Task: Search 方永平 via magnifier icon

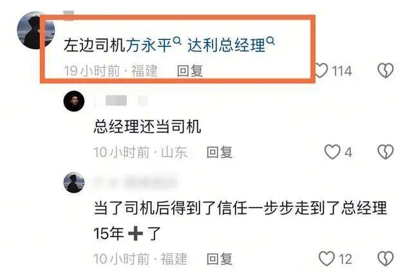Action: 178,41
